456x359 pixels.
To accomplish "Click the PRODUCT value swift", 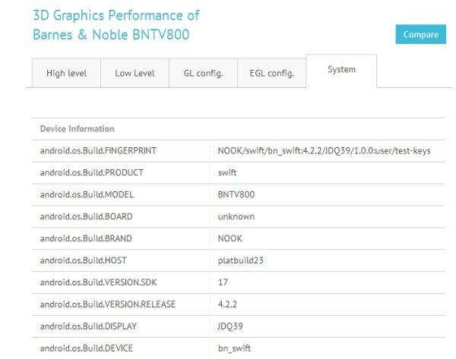I will 227,172.
